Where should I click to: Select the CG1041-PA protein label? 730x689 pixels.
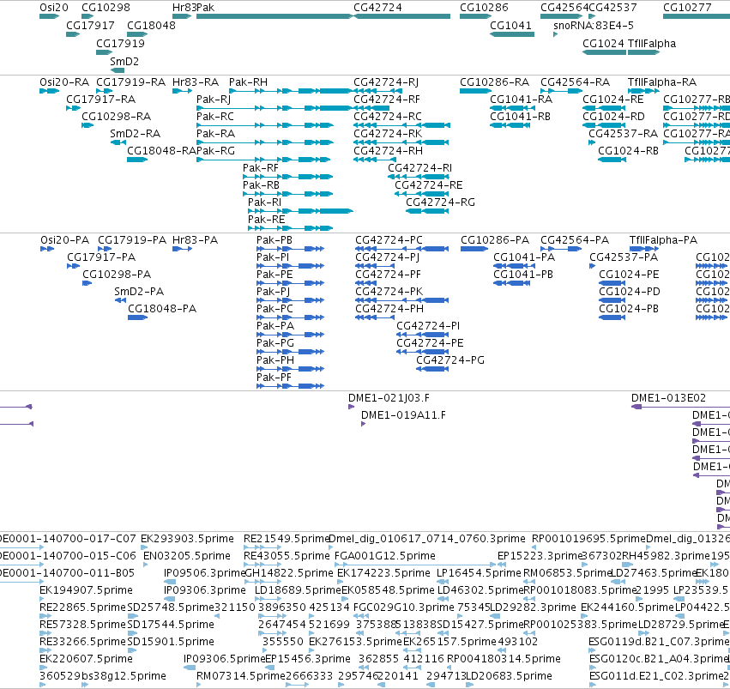click(524, 257)
